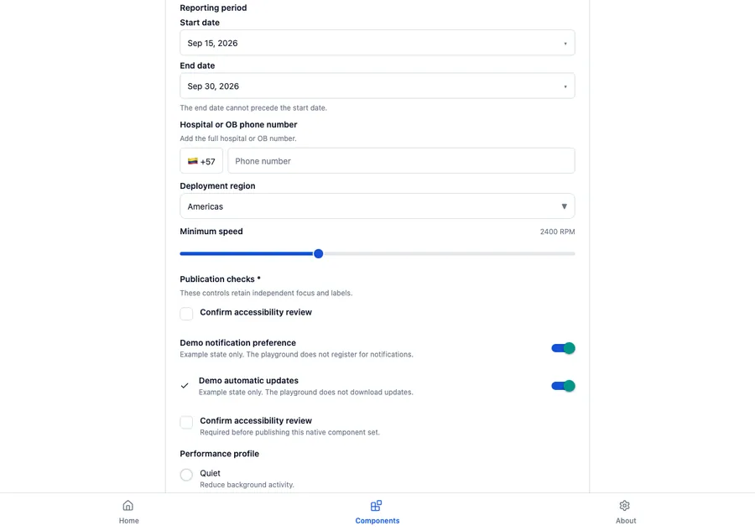
Task: Open the End date Sep 30, 2026 picker
Action: [377, 86]
